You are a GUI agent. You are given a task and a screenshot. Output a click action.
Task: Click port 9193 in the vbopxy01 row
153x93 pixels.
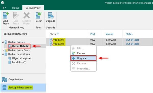pos(93,40)
